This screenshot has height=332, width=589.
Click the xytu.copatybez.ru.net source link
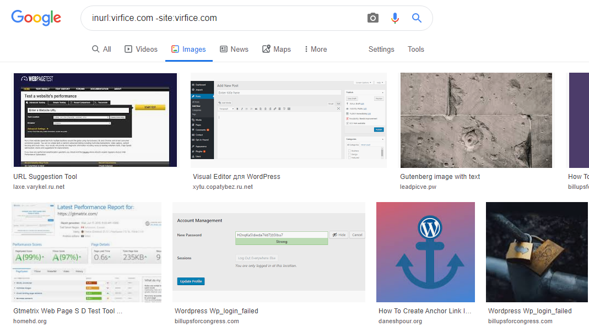click(x=223, y=187)
